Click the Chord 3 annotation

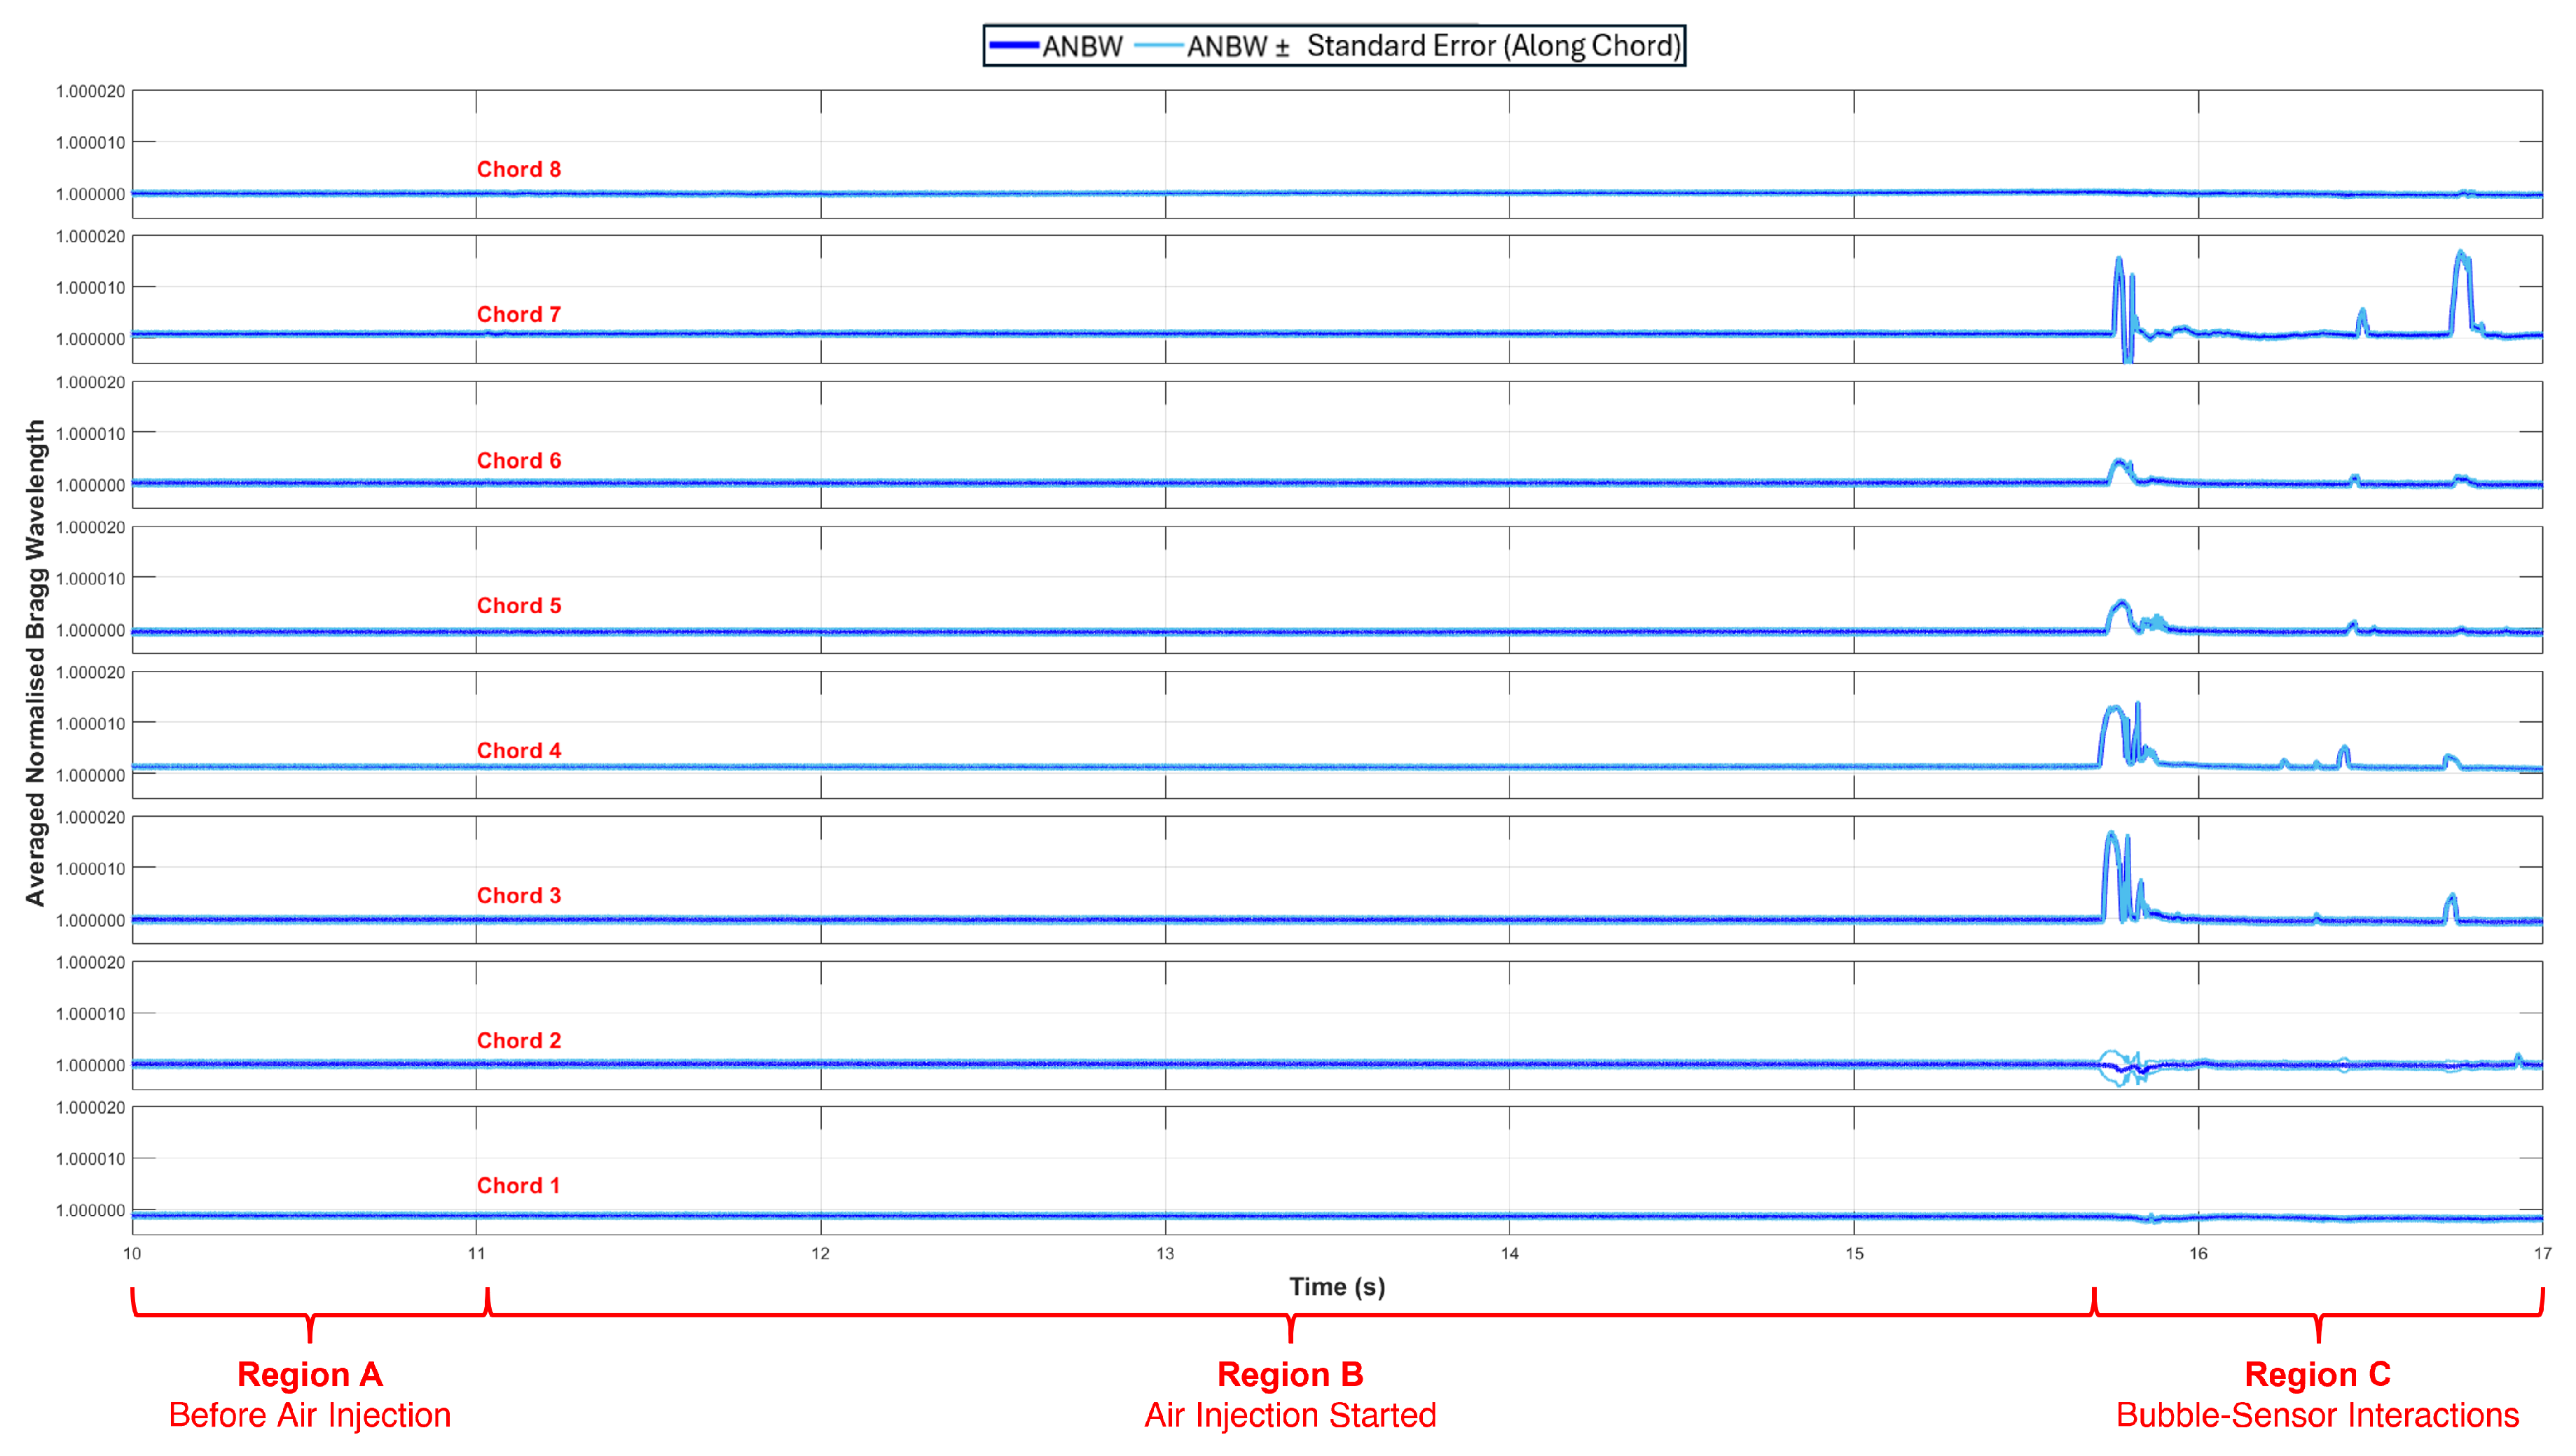518,895
